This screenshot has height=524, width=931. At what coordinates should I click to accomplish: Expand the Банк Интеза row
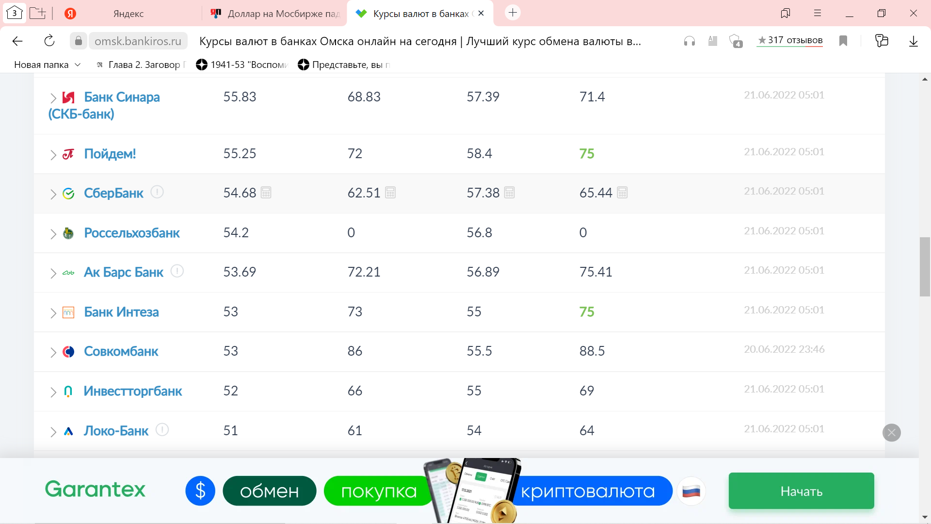click(x=53, y=313)
